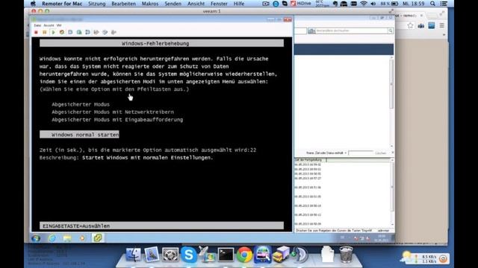Click Remoter app icon in the Dock
The image size is (478, 268).
point(262,255)
